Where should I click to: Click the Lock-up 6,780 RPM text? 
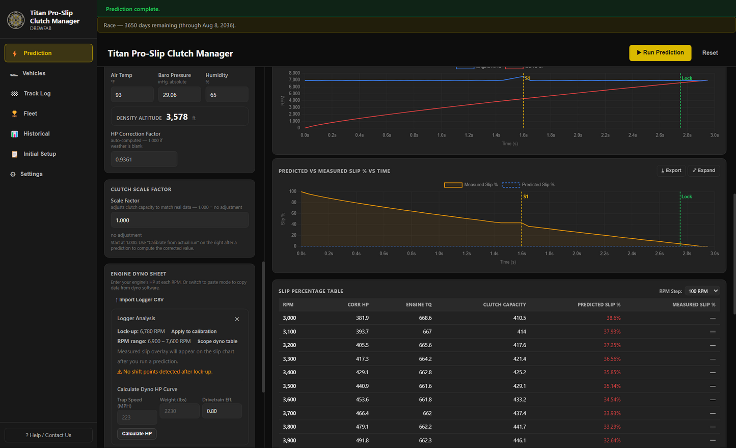(x=141, y=331)
